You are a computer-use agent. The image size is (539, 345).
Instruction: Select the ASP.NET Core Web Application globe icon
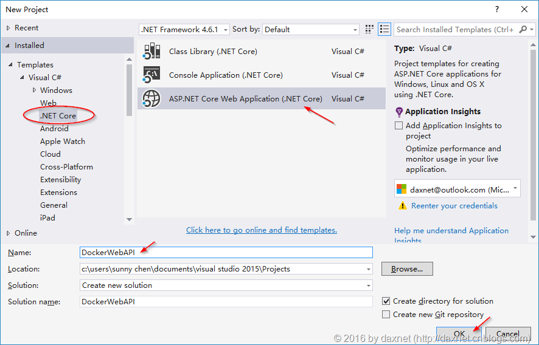coord(151,98)
